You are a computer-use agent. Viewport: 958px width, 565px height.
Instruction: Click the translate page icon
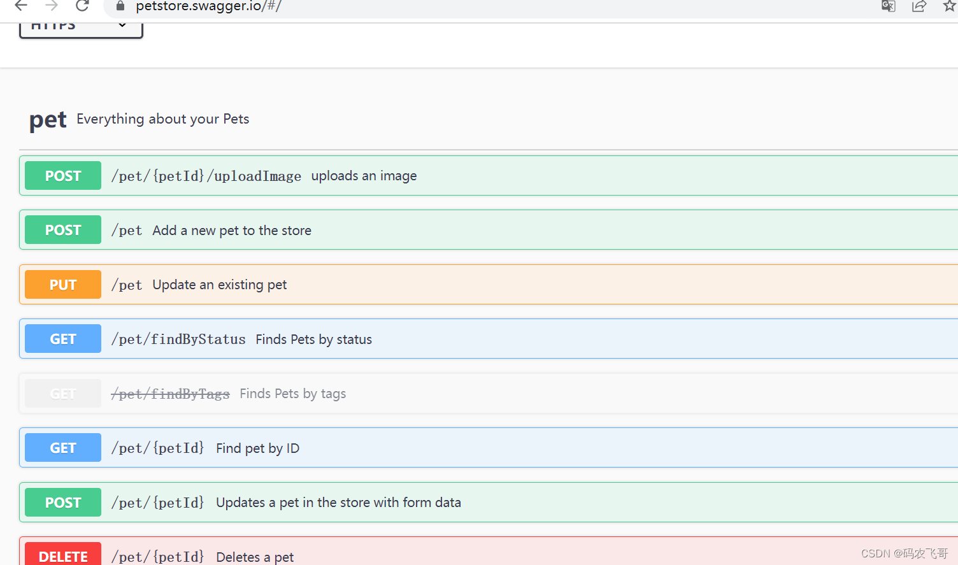(888, 6)
